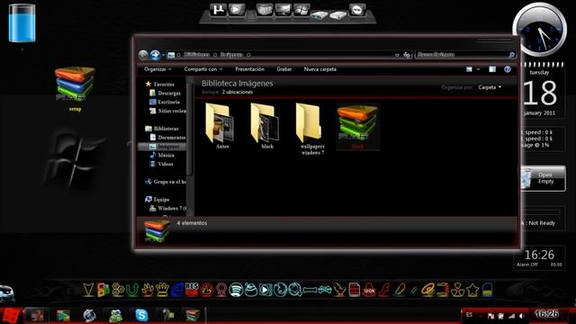The width and height of the screenshot is (576, 324).
Task: Open the recent pages dropdown beside forward arrow
Action: (x=164, y=55)
